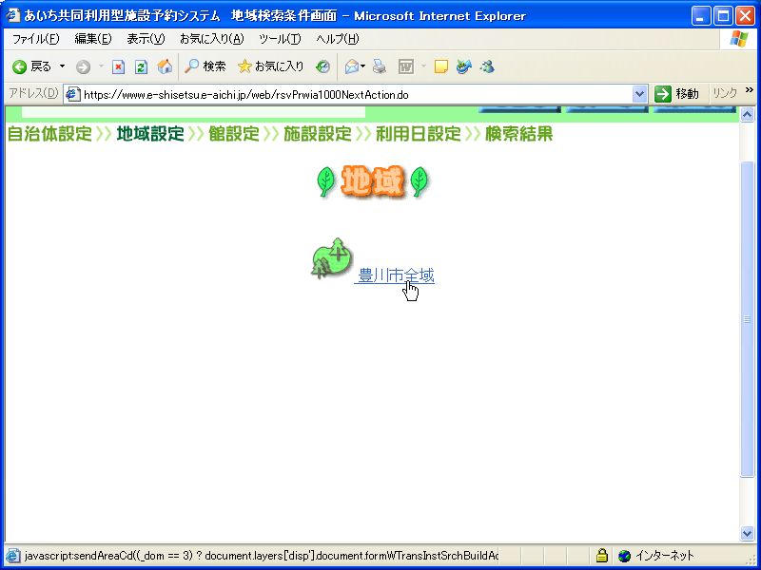
Task: Expand the back button history dropdown arrow
Action: pyautogui.click(x=63, y=66)
